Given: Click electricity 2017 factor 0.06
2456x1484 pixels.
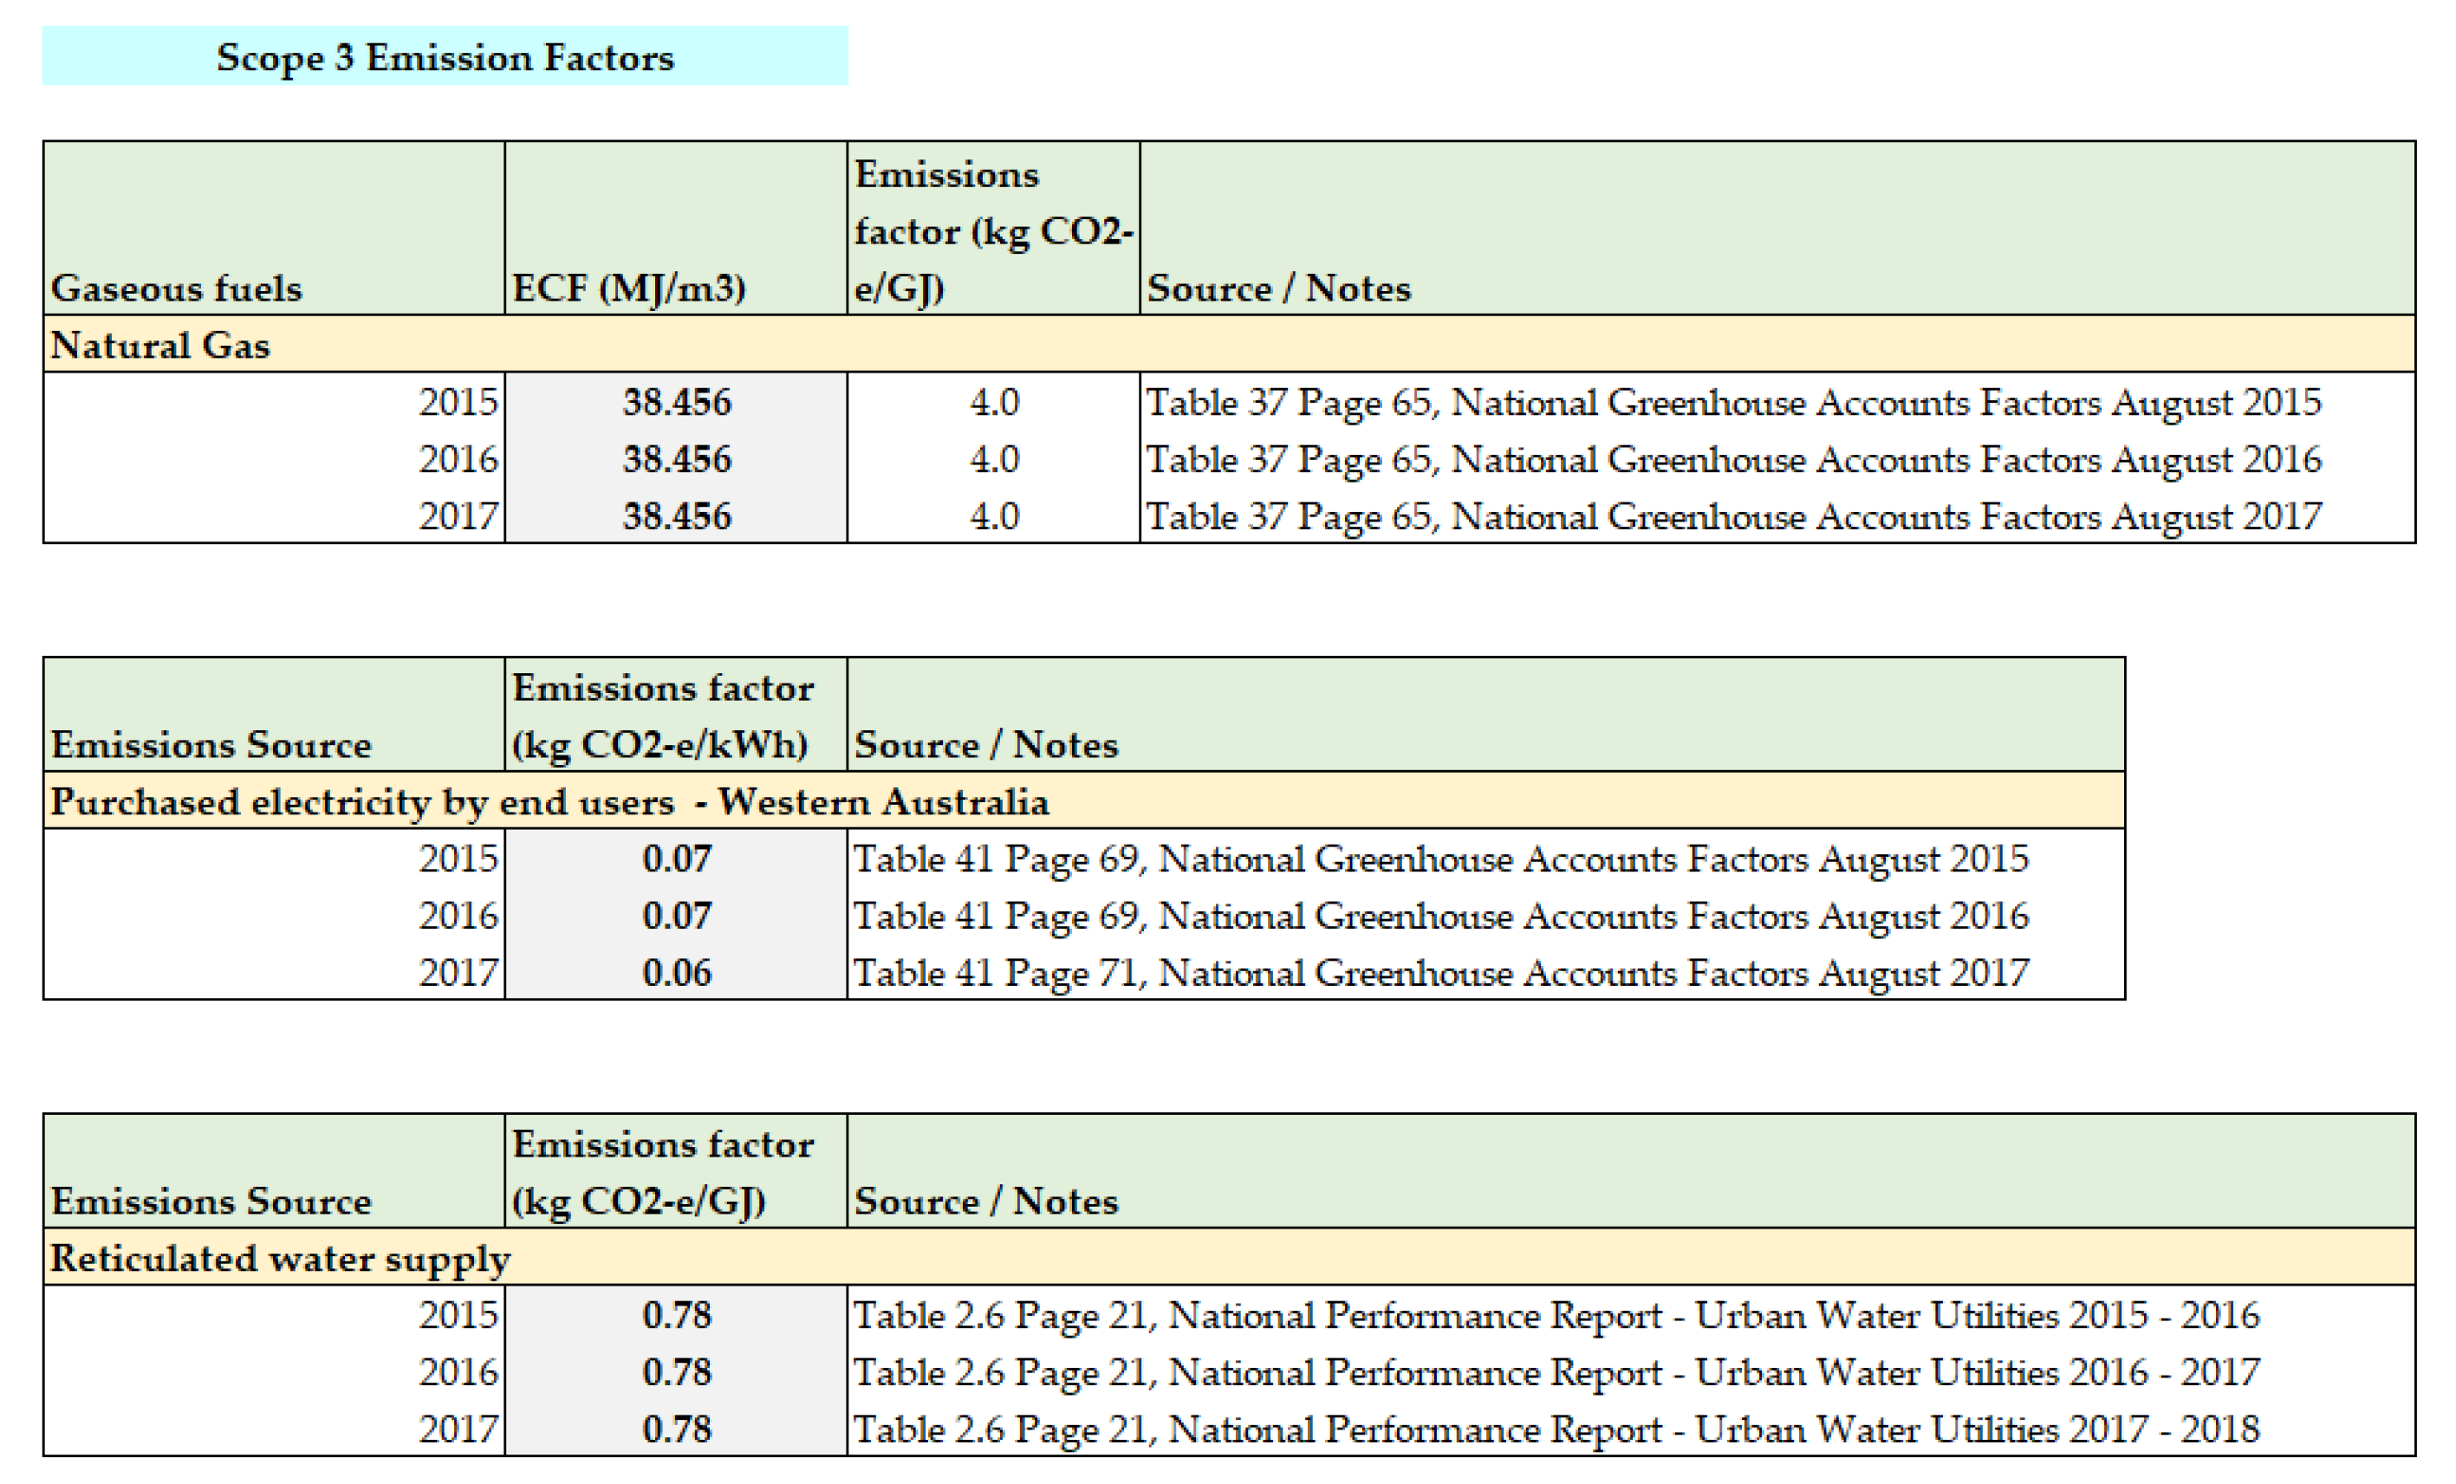Looking at the screenshot, I should coord(676,973).
